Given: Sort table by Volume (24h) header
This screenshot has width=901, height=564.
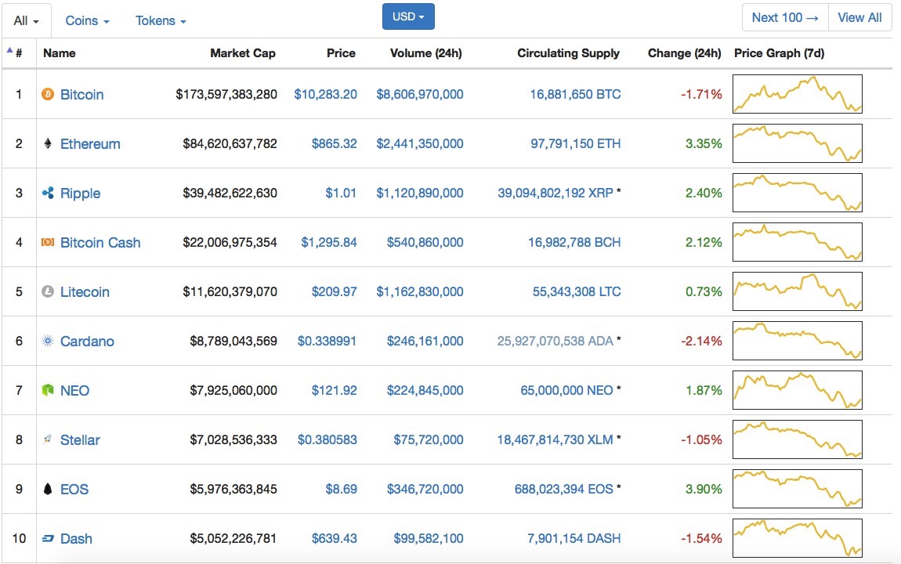Looking at the screenshot, I should (425, 52).
